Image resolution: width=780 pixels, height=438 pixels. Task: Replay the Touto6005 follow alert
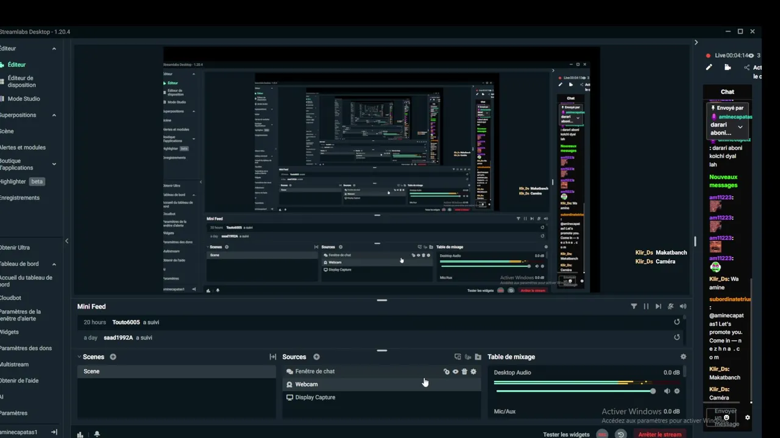677,322
